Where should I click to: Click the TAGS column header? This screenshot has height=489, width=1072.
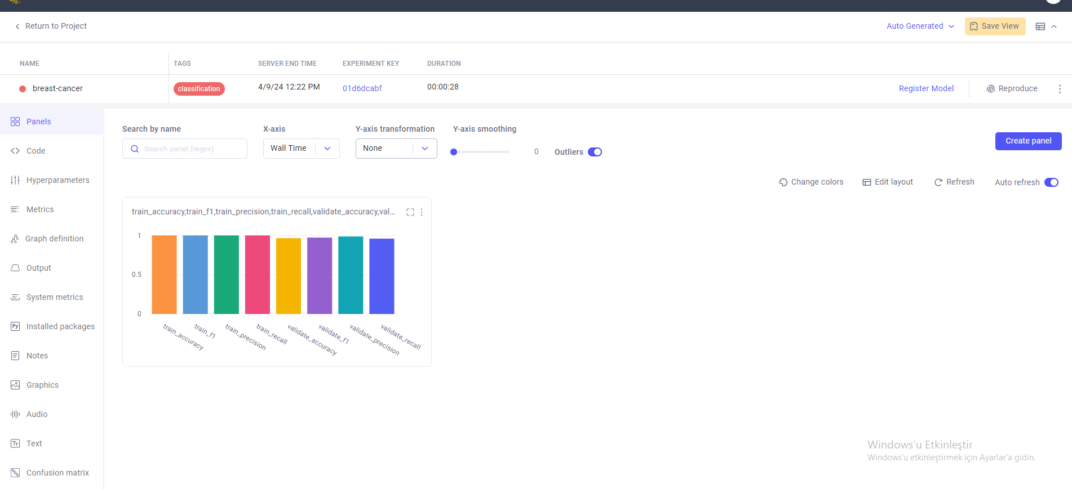(x=182, y=64)
